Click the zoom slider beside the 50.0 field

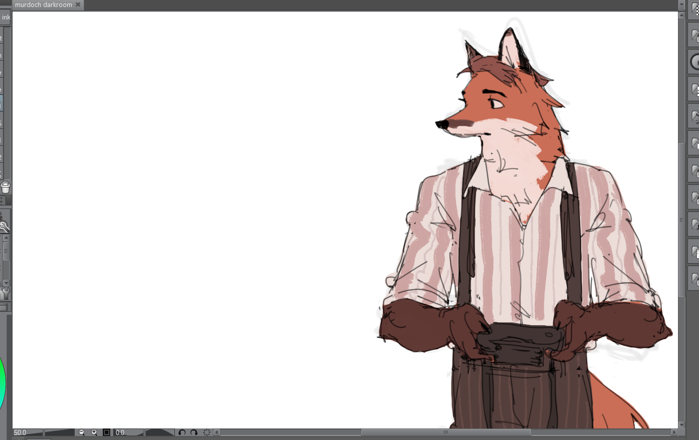[x=59, y=432]
